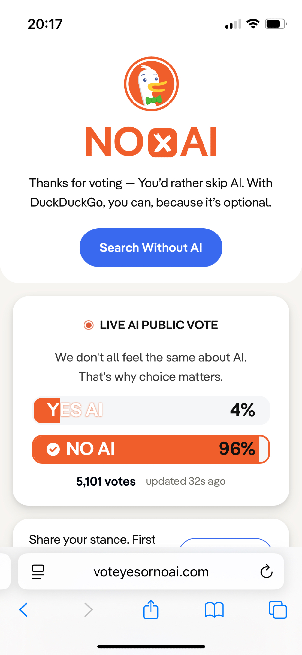Tap the DuckDuckGo duck logo
This screenshot has width=302, height=655.
151,84
